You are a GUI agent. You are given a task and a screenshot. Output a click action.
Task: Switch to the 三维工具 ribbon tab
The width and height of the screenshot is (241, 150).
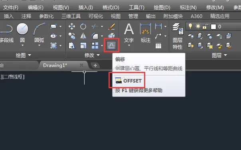(x=71, y=16)
